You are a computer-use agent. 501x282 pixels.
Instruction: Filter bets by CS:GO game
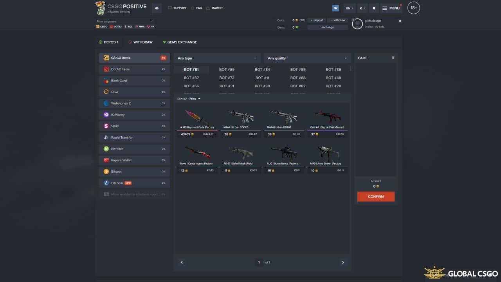tap(102, 27)
